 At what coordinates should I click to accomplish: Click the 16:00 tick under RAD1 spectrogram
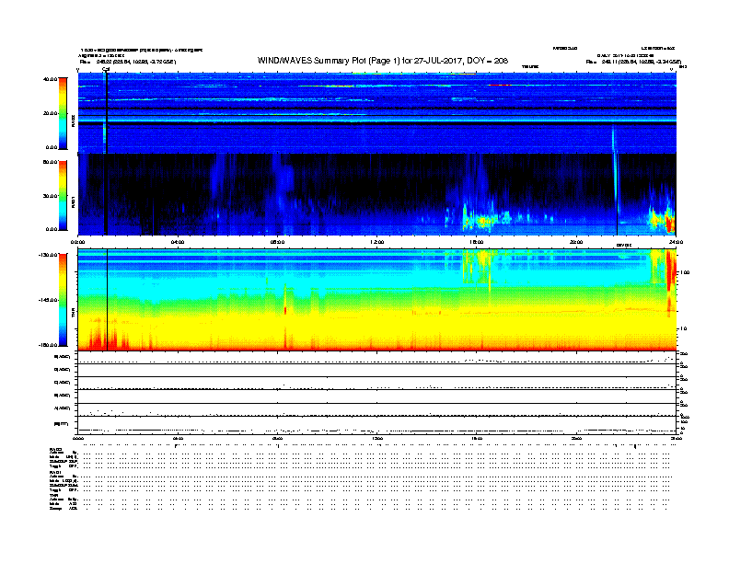(x=477, y=242)
